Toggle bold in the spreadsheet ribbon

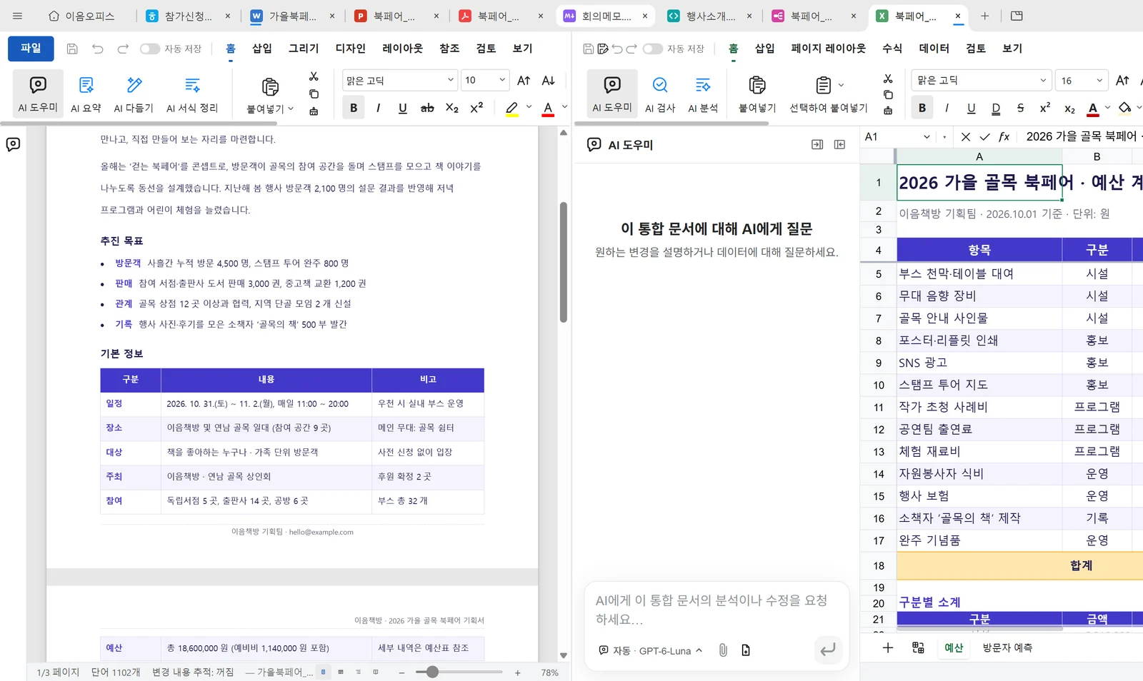(922, 108)
